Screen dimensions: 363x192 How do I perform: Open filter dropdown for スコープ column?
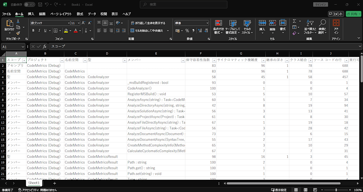24,60
